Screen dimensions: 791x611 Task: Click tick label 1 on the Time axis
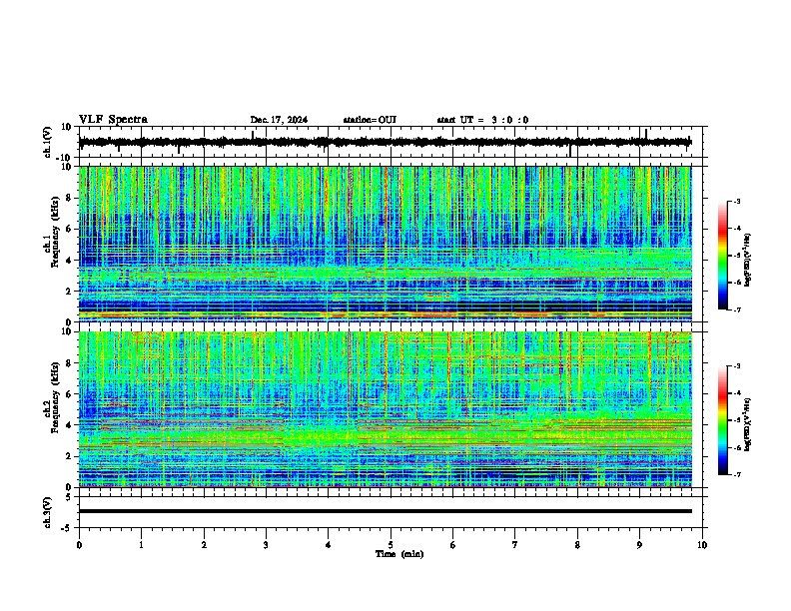click(x=141, y=545)
